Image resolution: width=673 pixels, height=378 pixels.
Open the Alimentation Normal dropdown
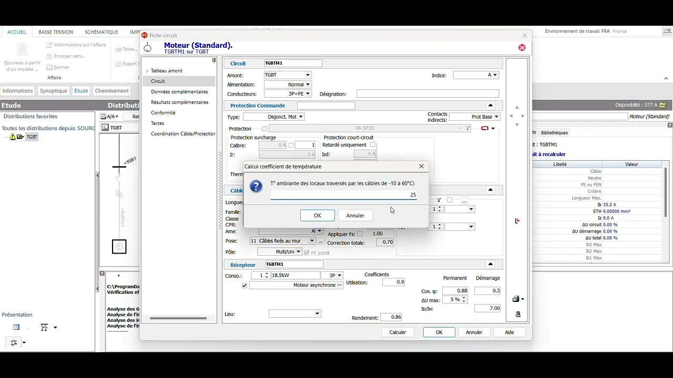point(308,85)
